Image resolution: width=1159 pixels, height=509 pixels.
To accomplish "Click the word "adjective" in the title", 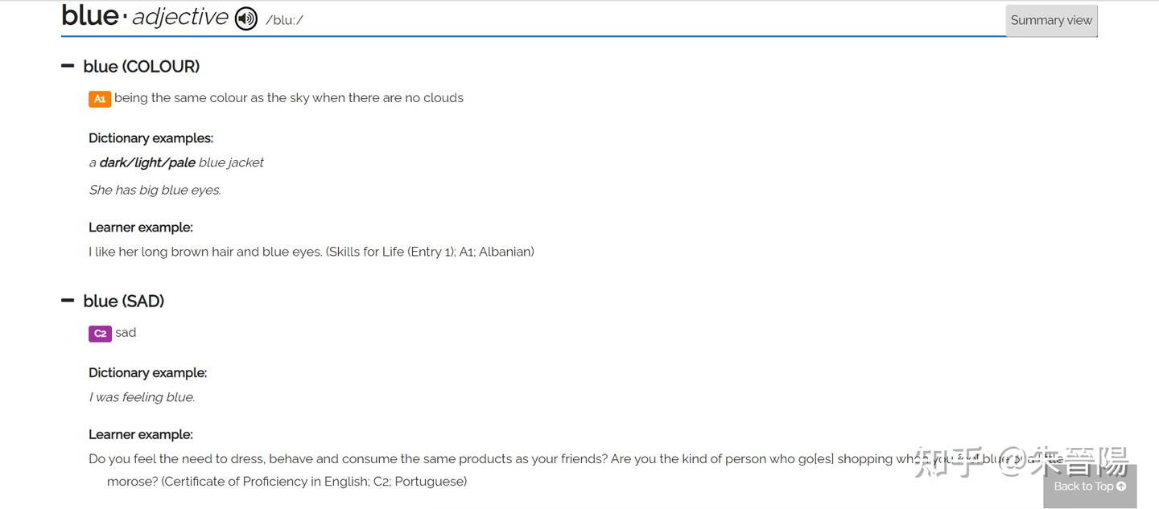I will [180, 18].
